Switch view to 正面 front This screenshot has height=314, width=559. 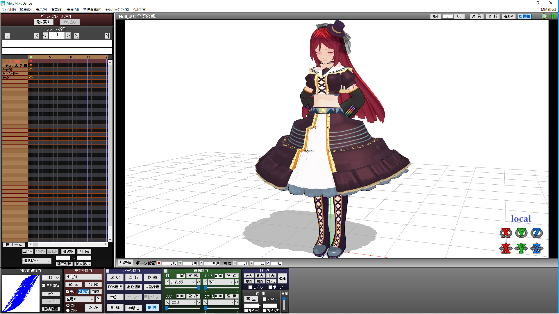(249, 276)
